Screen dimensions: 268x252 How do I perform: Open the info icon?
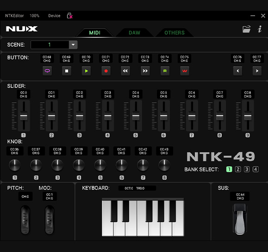[x=260, y=29]
